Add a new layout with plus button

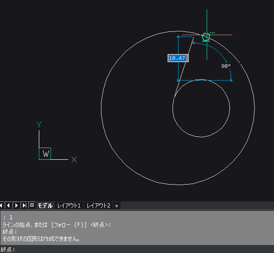(116, 206)
